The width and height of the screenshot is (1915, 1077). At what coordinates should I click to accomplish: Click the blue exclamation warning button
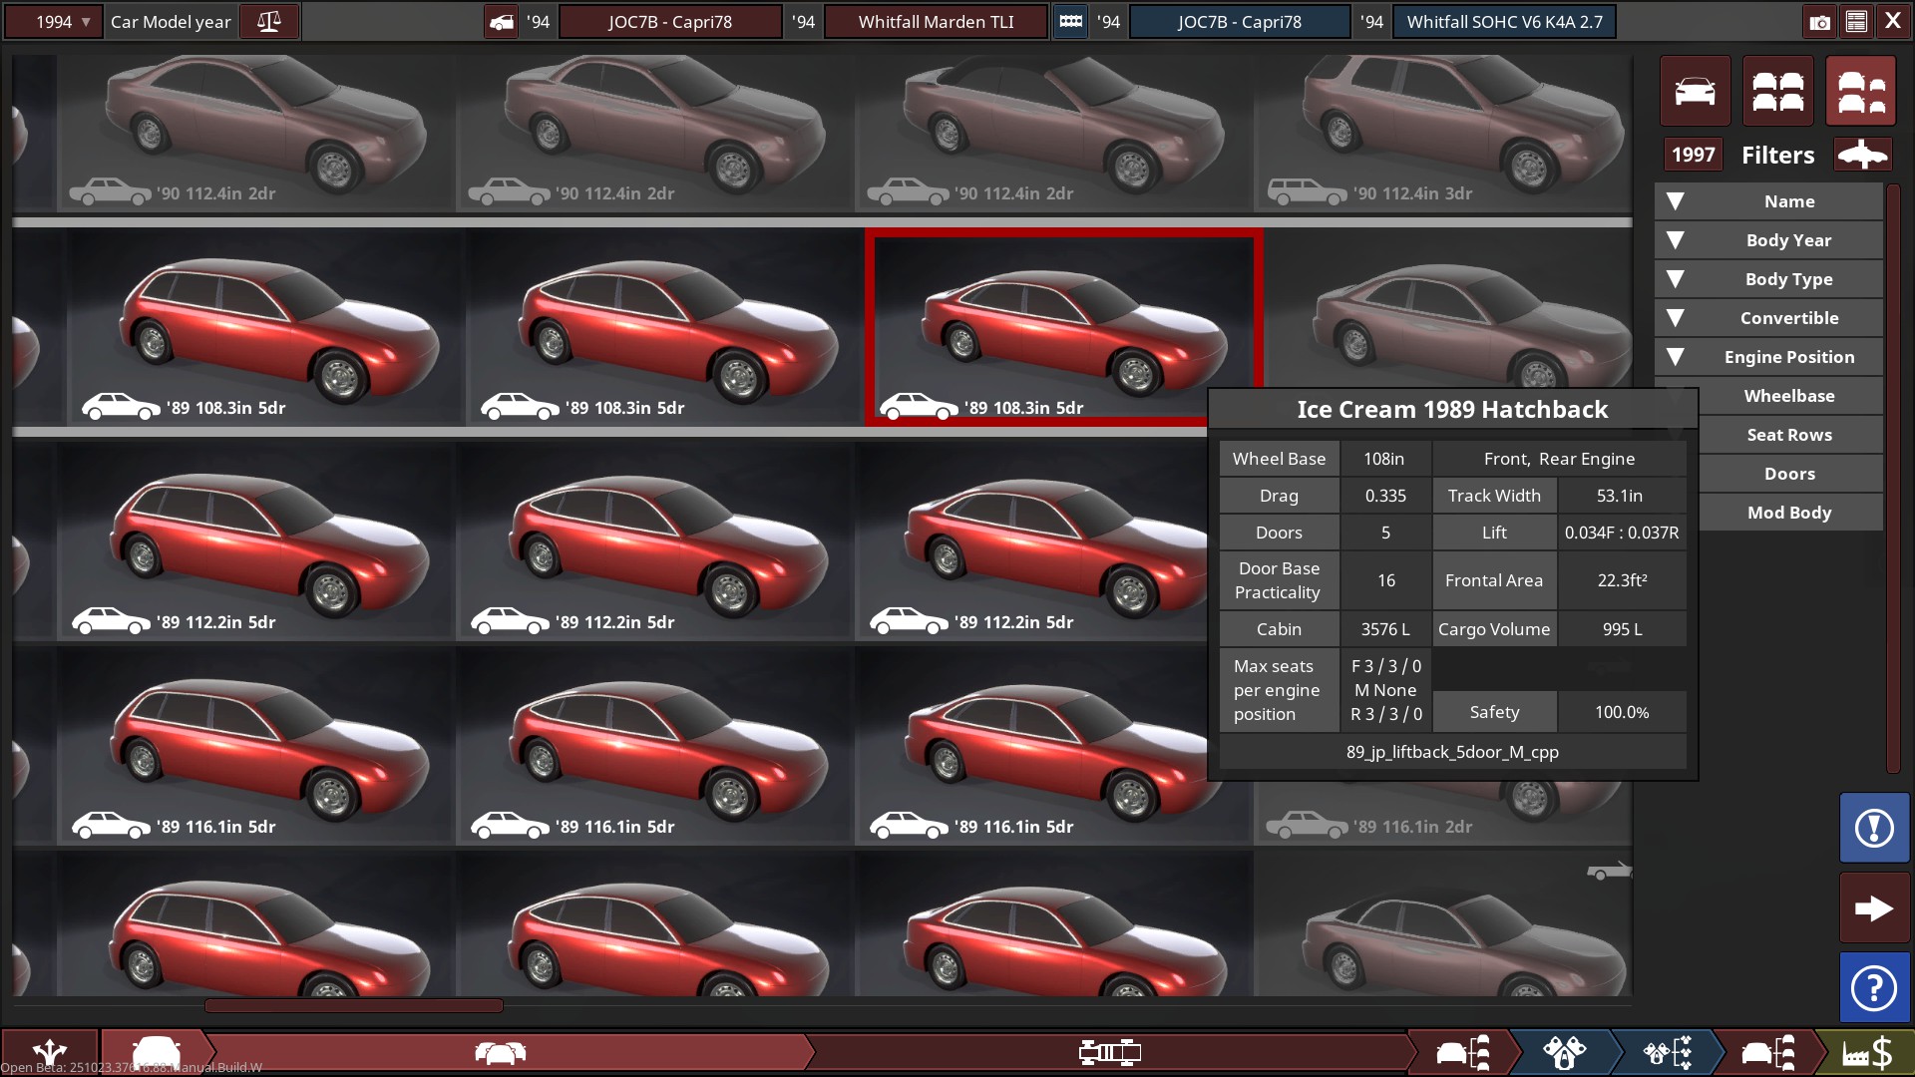pos(1874,828)
